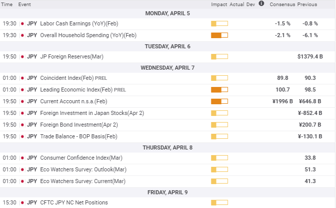Click impact bar for Leading Economic Index

(x=219, y=90)
